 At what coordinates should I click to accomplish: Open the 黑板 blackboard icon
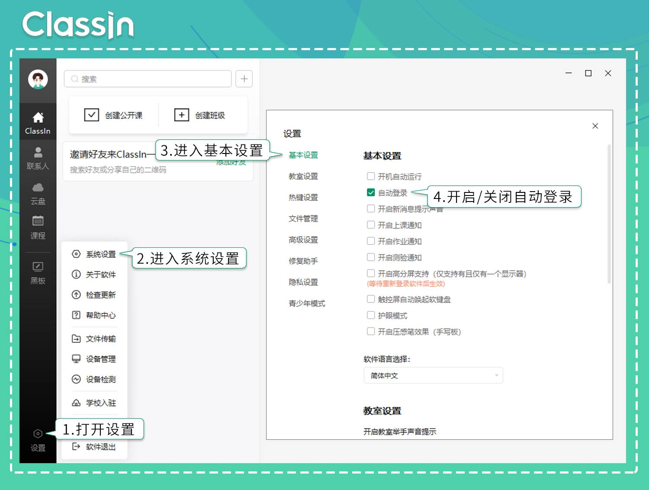click(38, 266)
